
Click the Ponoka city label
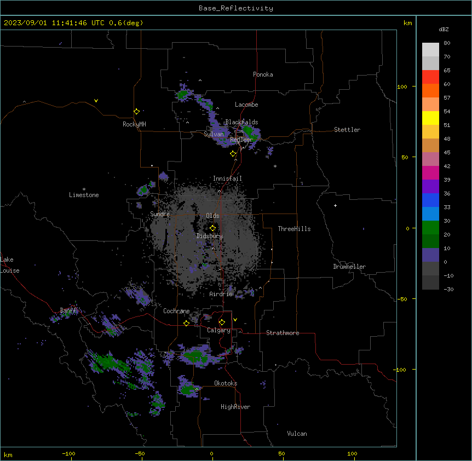tap(263, 74)
